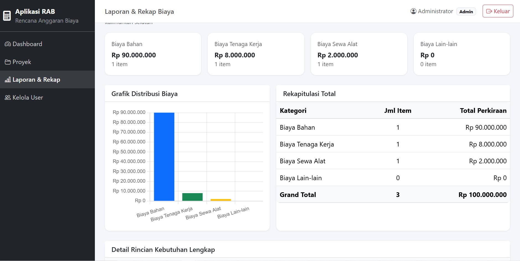Select the Biaya Tenaga Kerja summary card

point(256,54)
